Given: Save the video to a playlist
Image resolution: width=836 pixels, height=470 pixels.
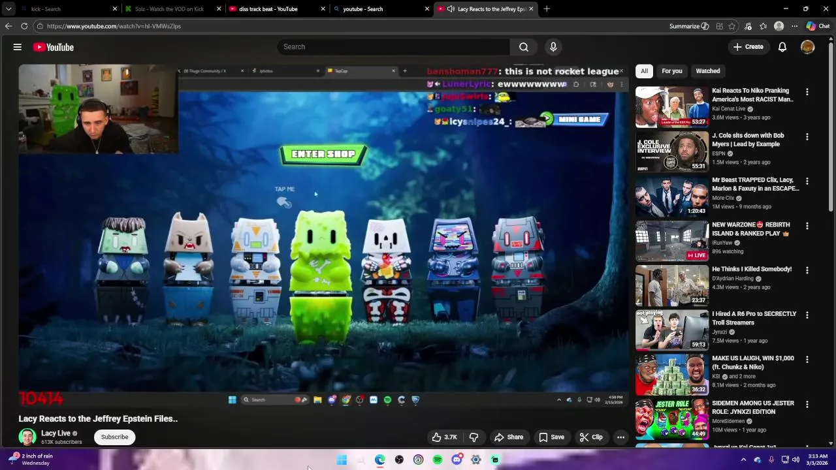Looking at the screenshot, I should tap(551, 437).
